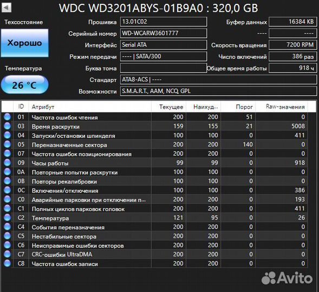Select the Повторные попытки раскрутки text

click(x=75, y=172)
